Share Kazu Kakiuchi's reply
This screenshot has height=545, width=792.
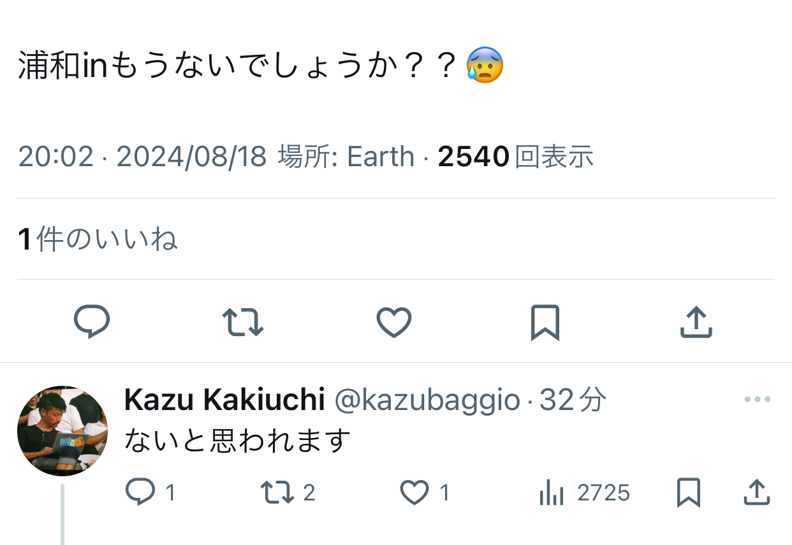click(755, 492)
